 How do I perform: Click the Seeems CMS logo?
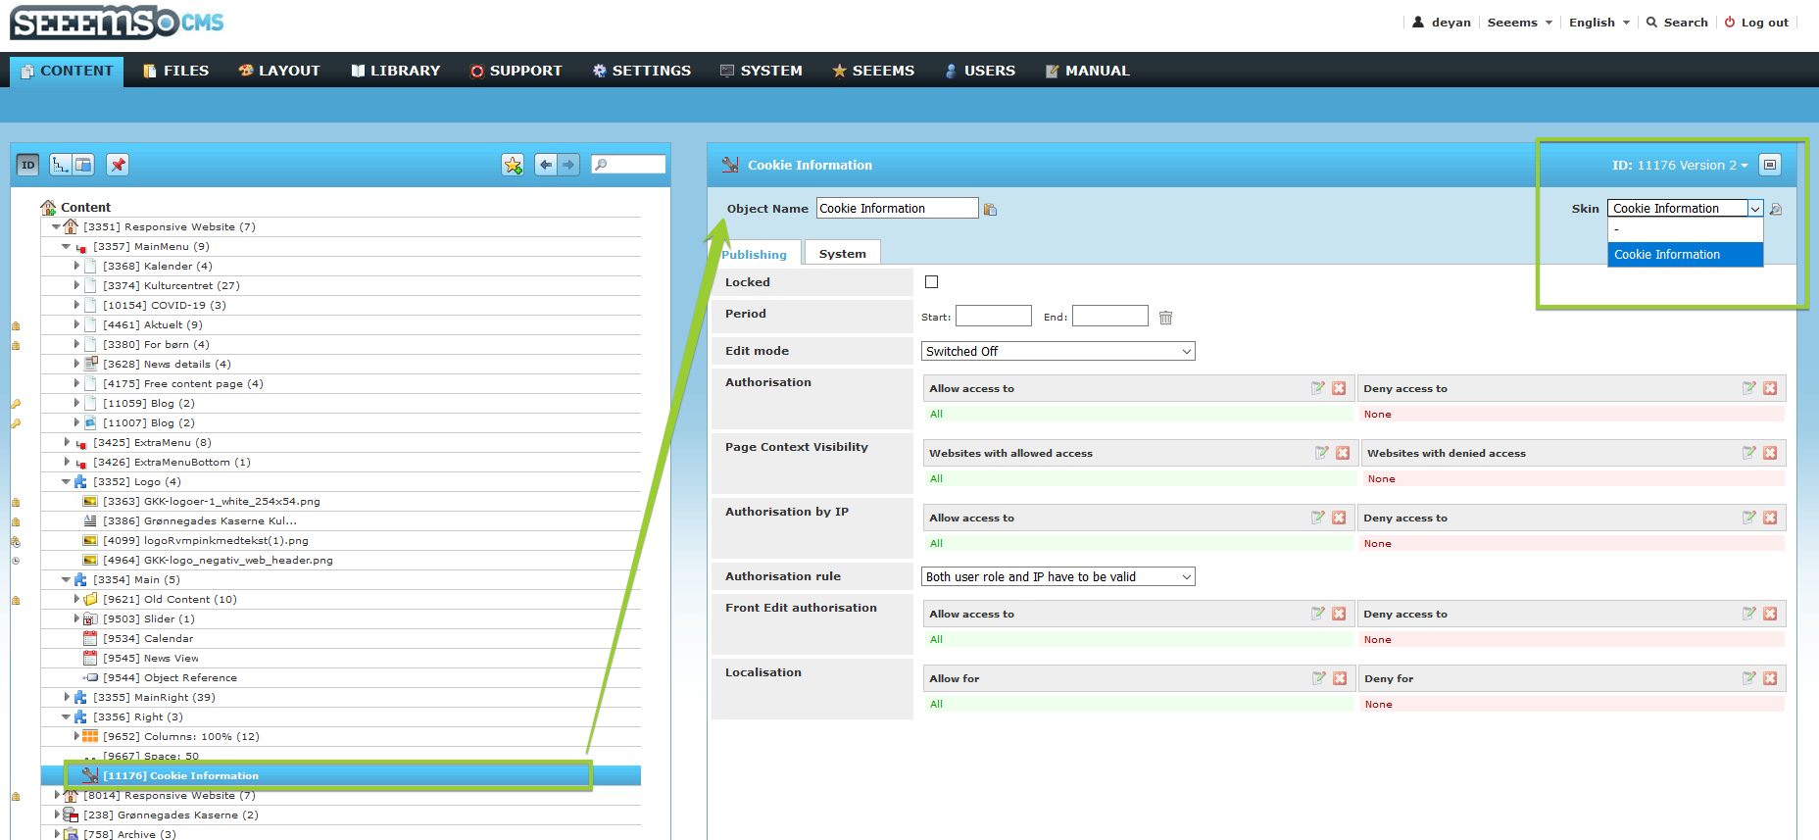pyautogui.click(x=118, y=23)
